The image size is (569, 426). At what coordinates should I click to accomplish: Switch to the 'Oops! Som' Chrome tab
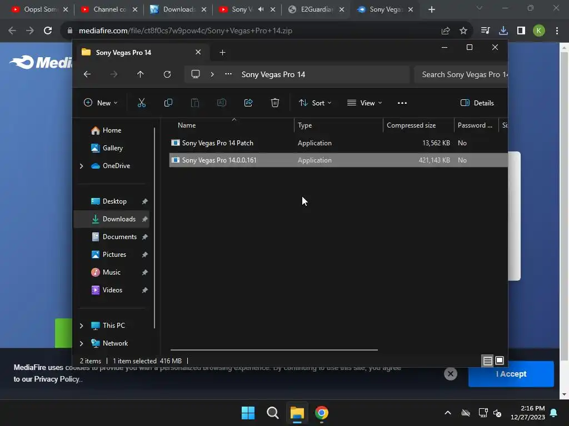(39, 9)
